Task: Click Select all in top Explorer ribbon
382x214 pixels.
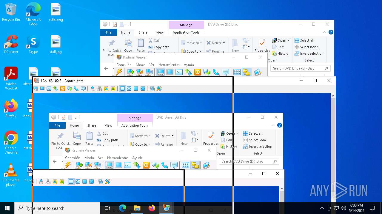Action: point(304,40)
